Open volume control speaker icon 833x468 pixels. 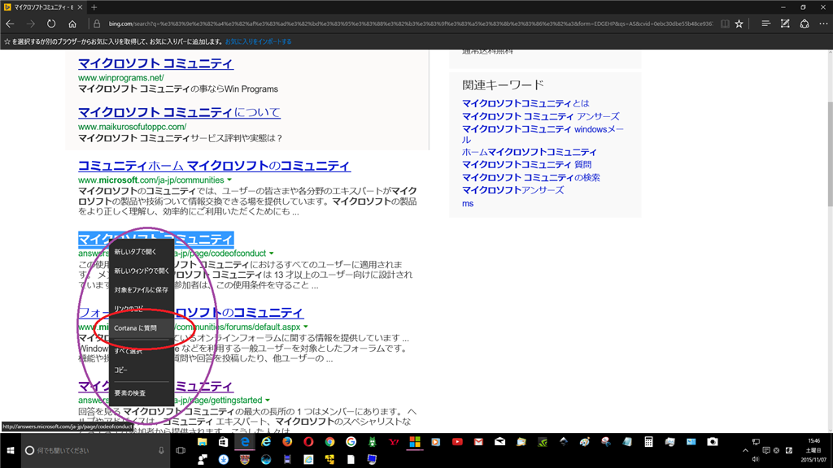tap(756, 460)
